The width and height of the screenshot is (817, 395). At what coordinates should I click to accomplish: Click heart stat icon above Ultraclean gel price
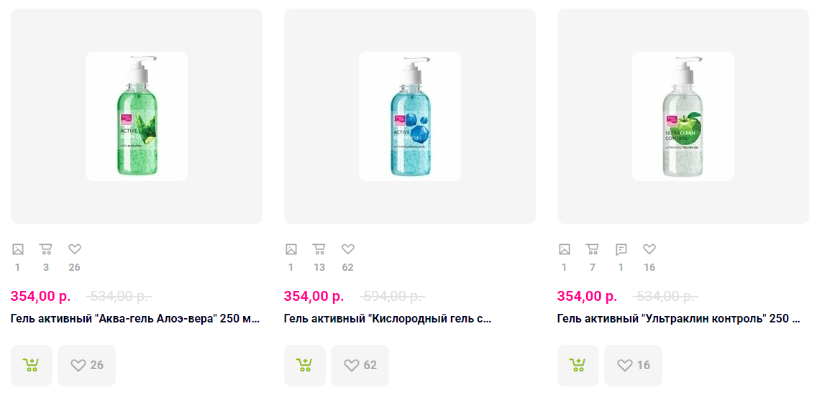click(x=649, y=249)
